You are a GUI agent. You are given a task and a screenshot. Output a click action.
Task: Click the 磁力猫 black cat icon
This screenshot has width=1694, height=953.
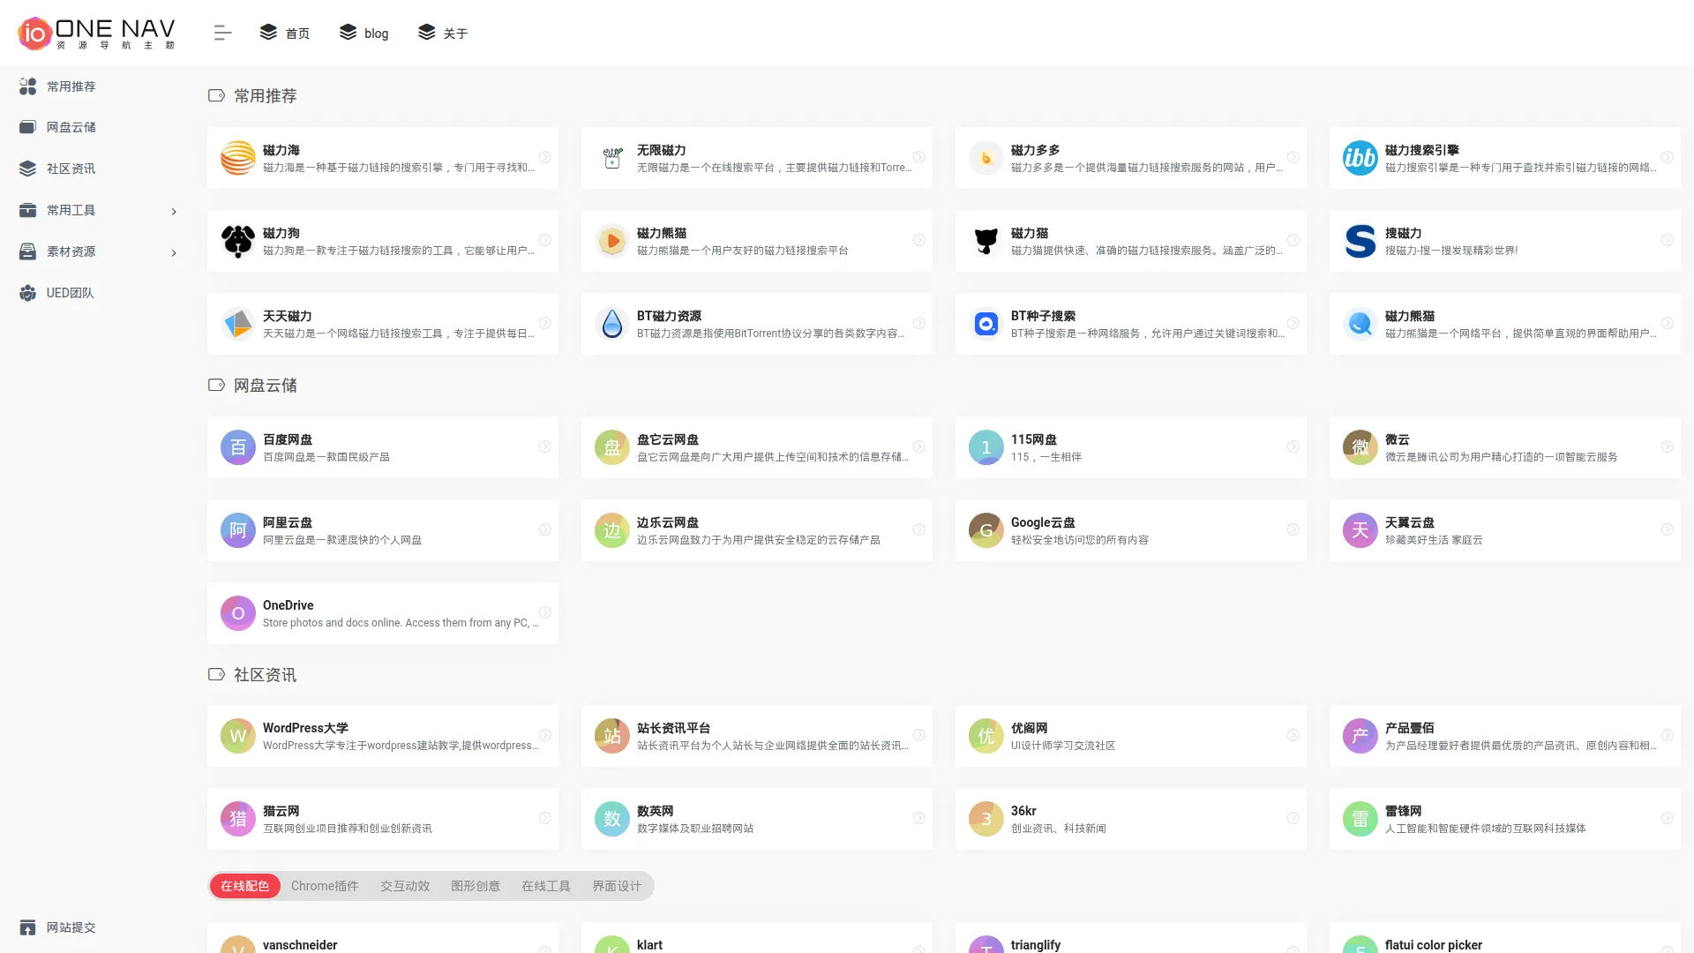point(986,241)
